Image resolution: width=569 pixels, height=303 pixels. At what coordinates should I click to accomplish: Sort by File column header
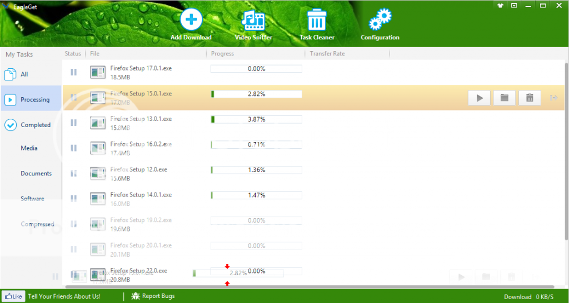coord(94,54)
